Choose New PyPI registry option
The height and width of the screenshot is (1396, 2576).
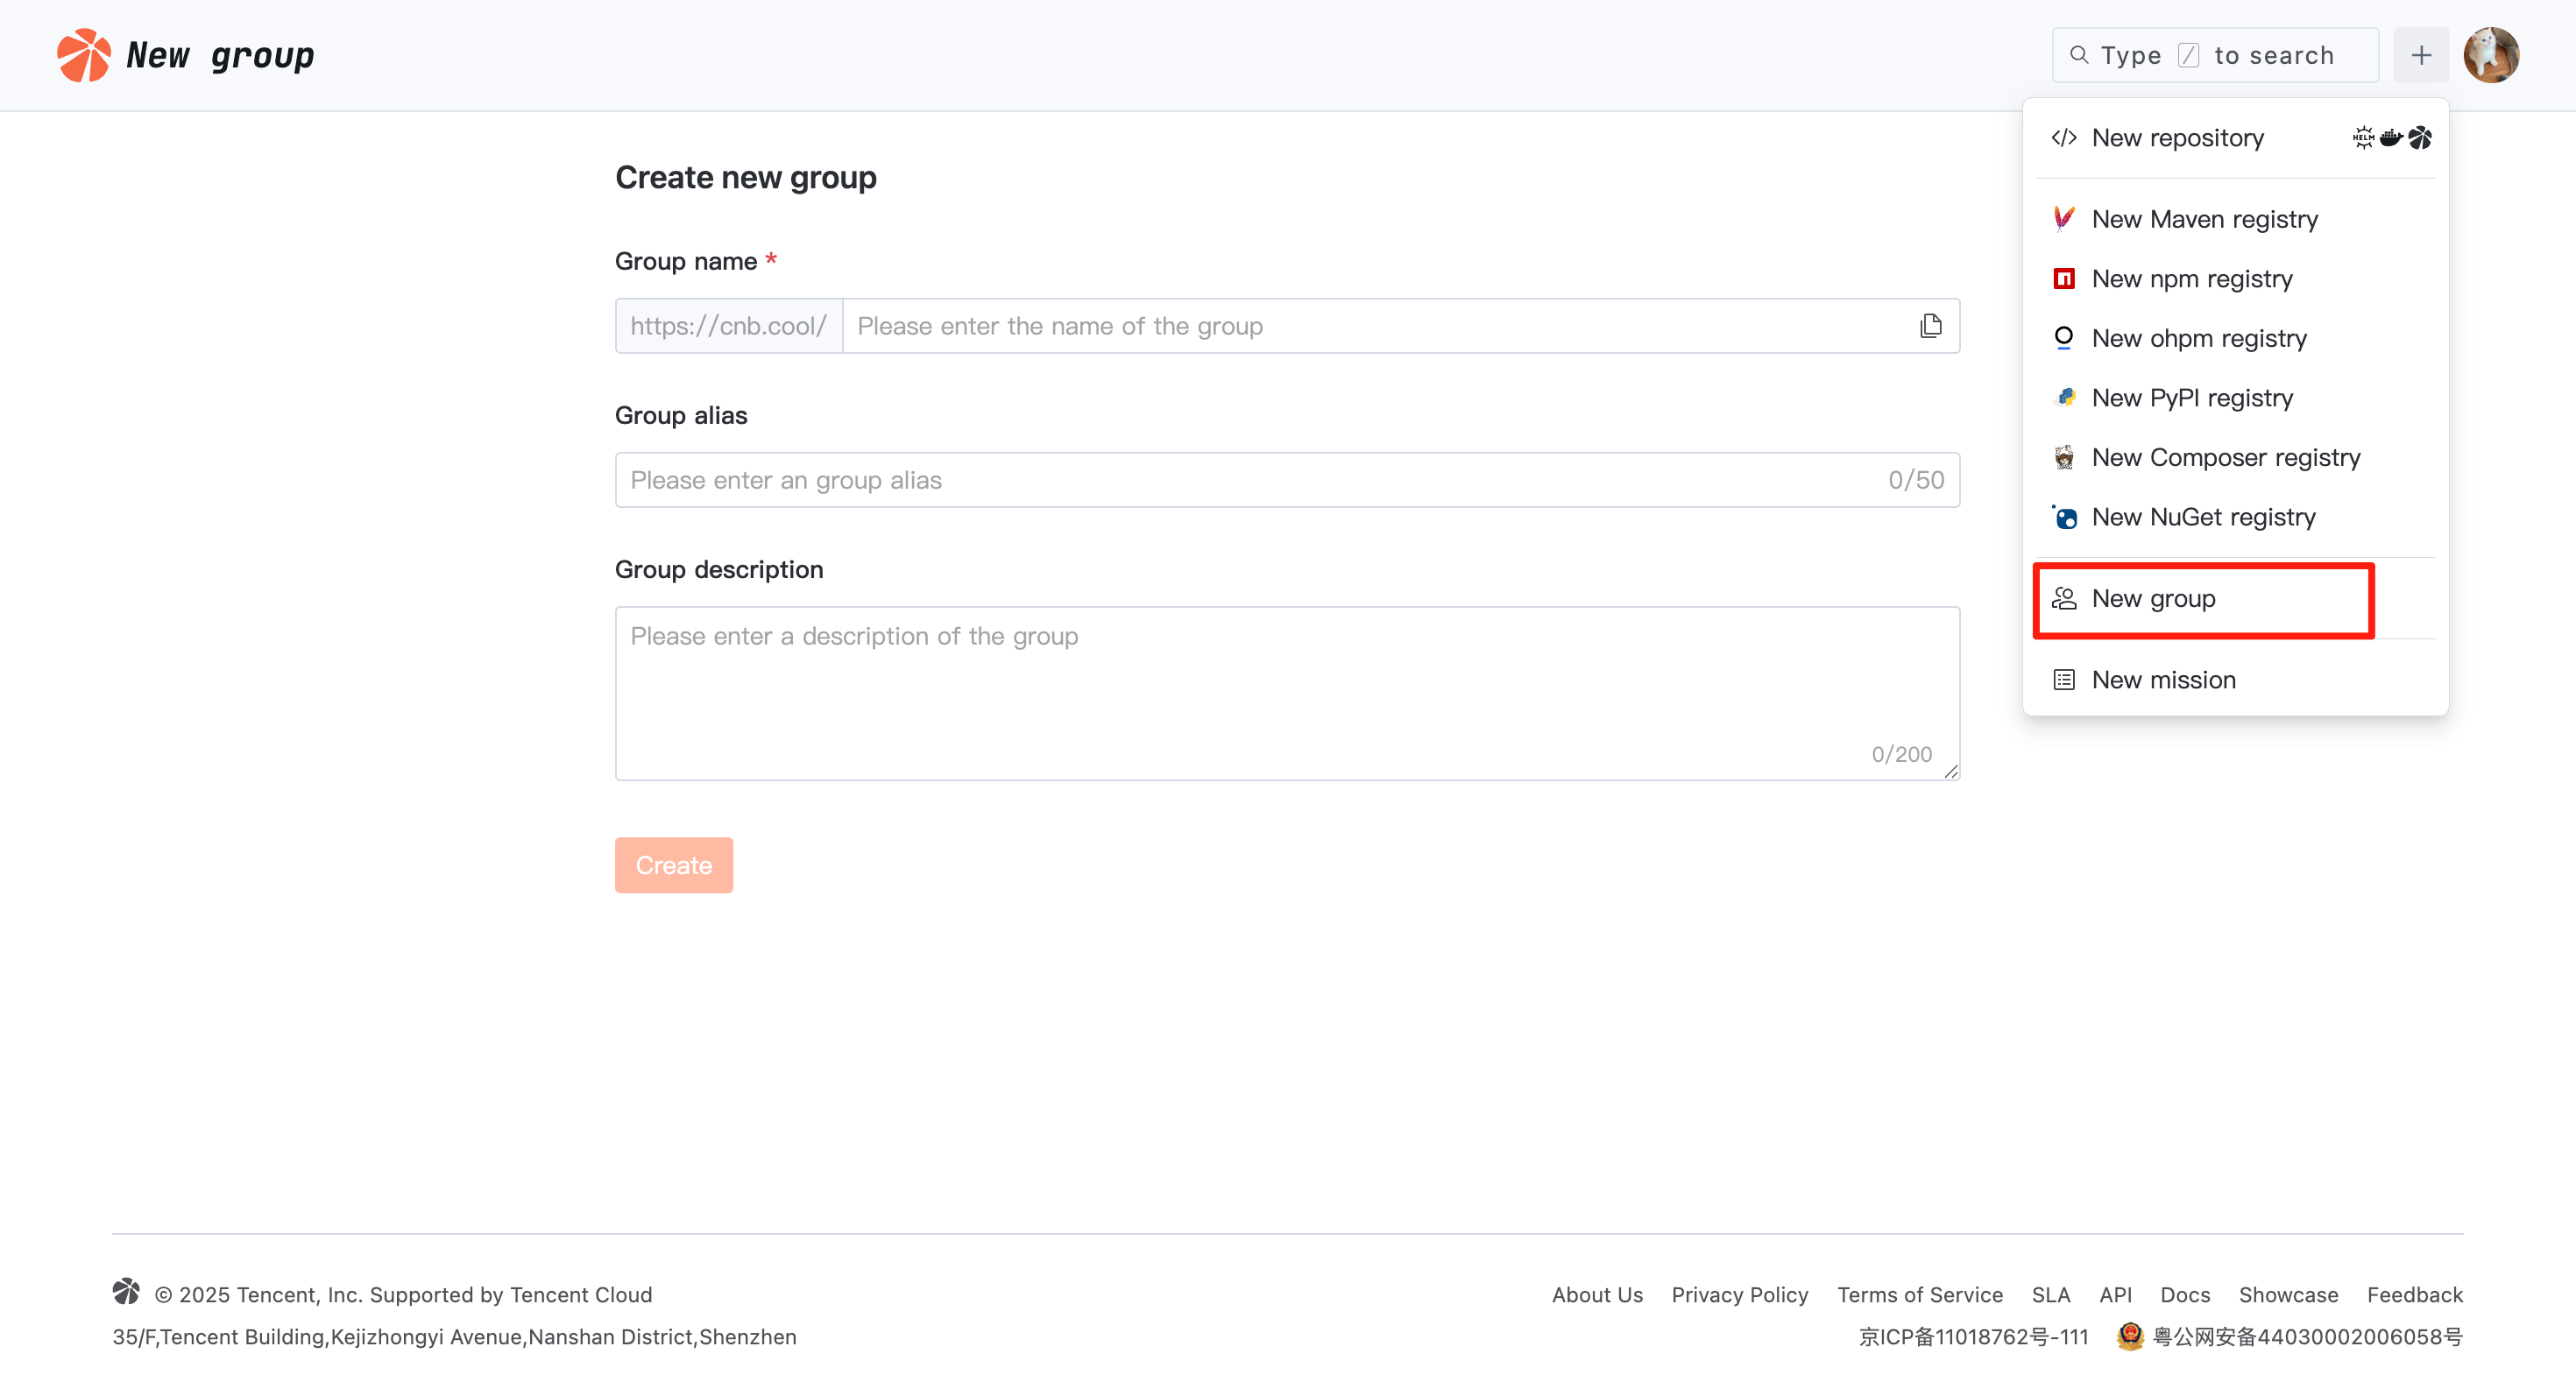[2191, 398]
